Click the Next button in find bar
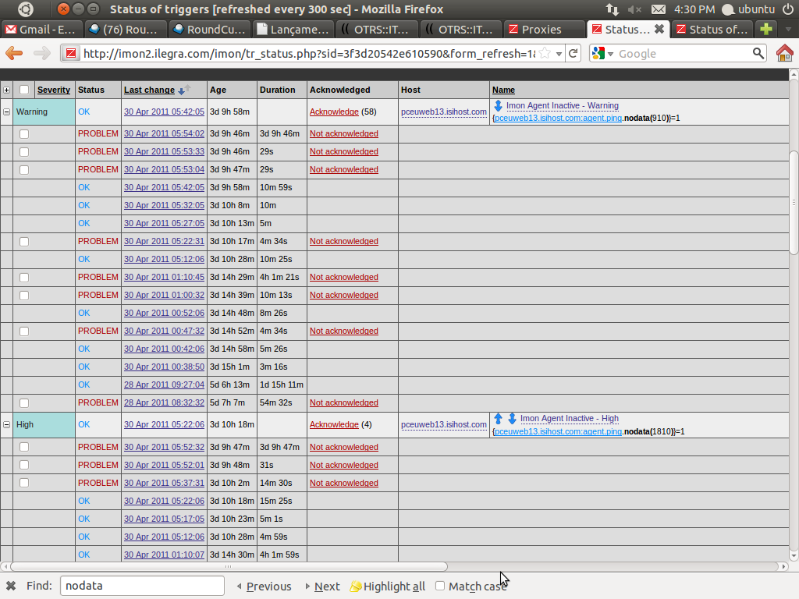Viewport: 799px width, 599px height. point(322,586)
